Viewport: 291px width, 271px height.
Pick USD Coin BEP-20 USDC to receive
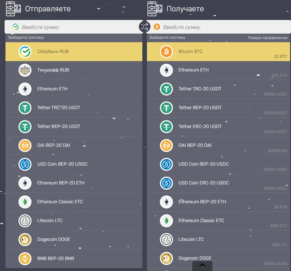pos(219,164)
